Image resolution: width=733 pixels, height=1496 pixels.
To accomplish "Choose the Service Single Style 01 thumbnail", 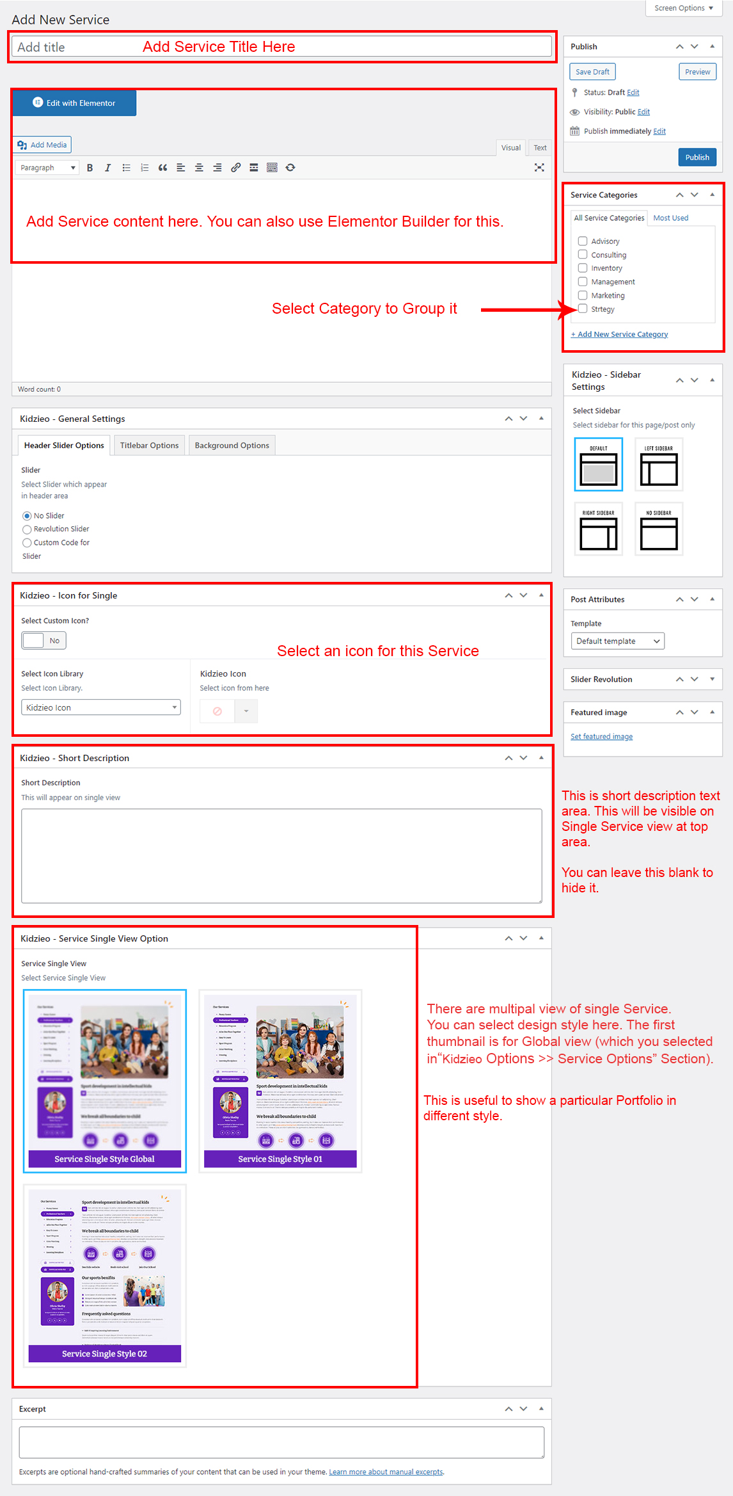I will 280,1081.
